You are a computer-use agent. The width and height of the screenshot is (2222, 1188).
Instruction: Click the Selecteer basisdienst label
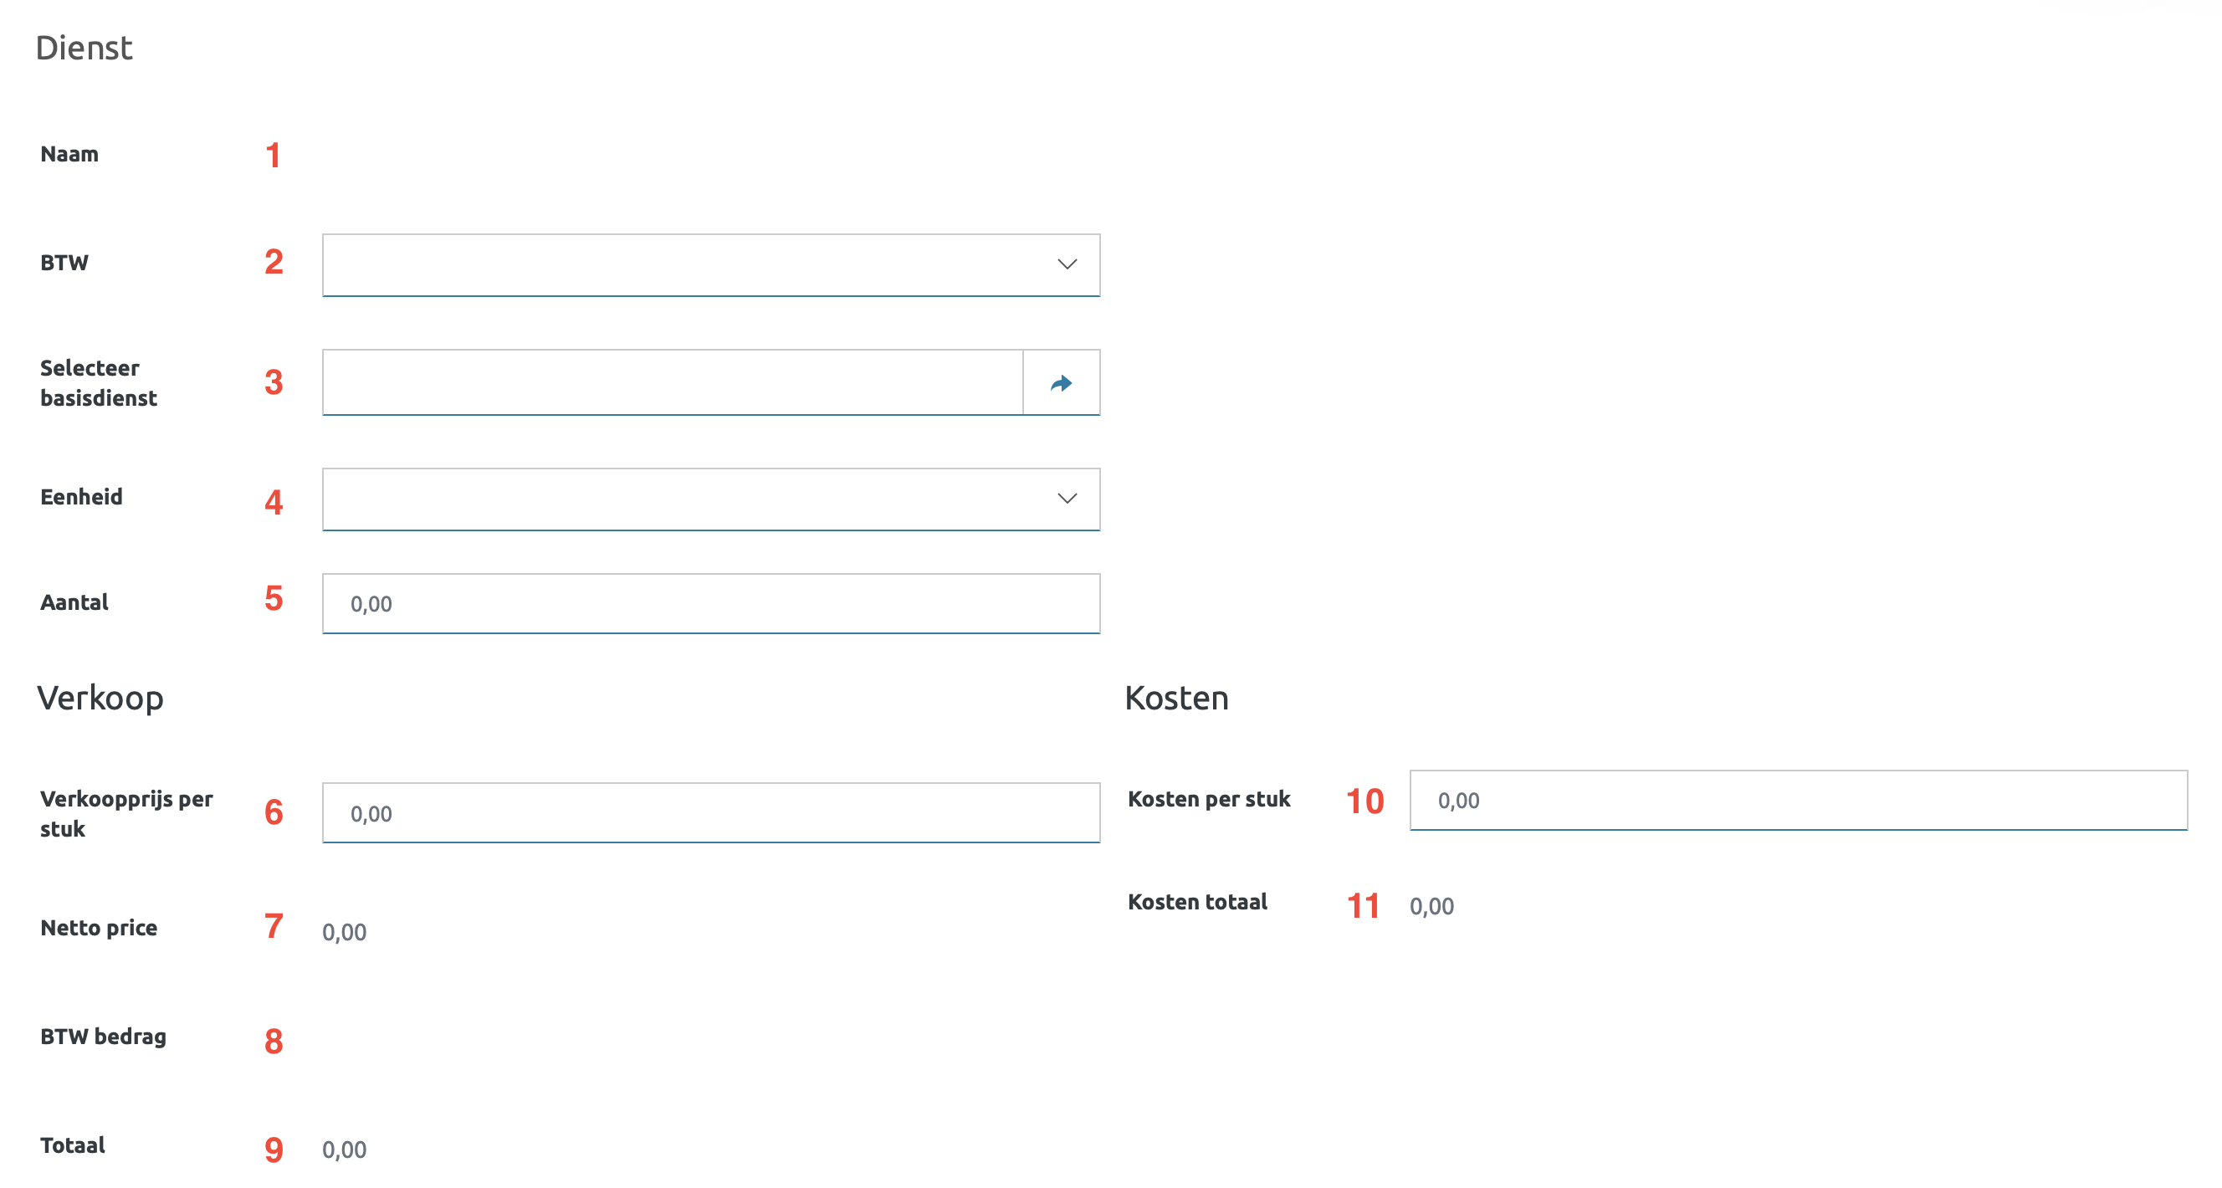click(98, 383)
